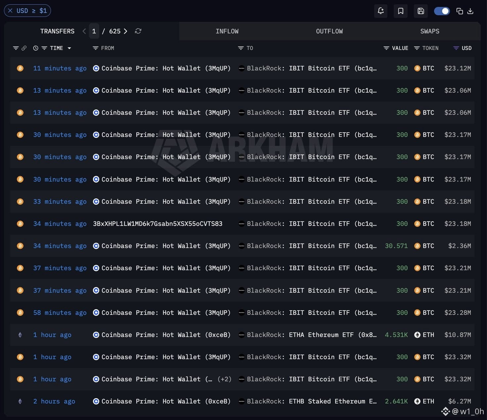Click the ETH token icon in the $10.87M row
This screenshot has height=420, width=487.
point(417,335)
